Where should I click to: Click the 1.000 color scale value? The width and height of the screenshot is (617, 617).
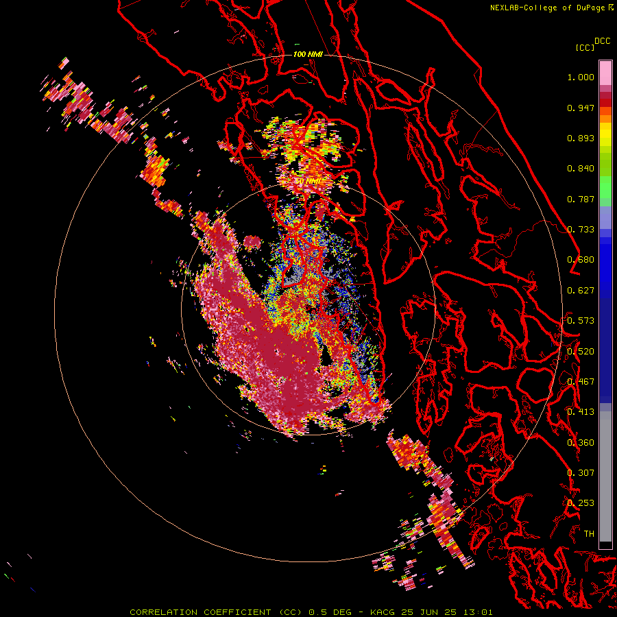click(581, 77)
